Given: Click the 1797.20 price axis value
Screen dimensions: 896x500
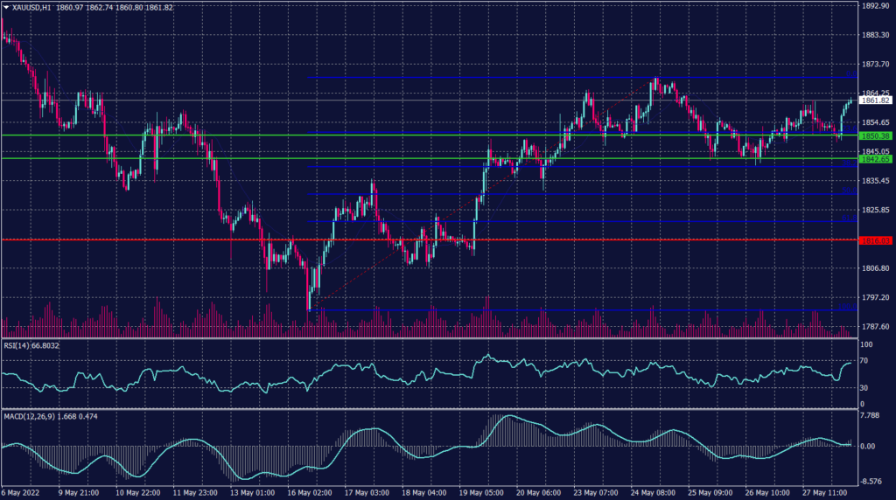Looking at the screenshot, I should (874, 297).
